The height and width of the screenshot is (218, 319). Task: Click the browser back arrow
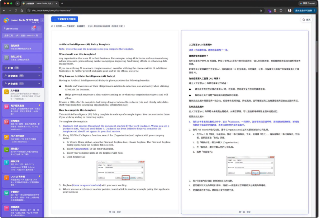click(4, 10)
